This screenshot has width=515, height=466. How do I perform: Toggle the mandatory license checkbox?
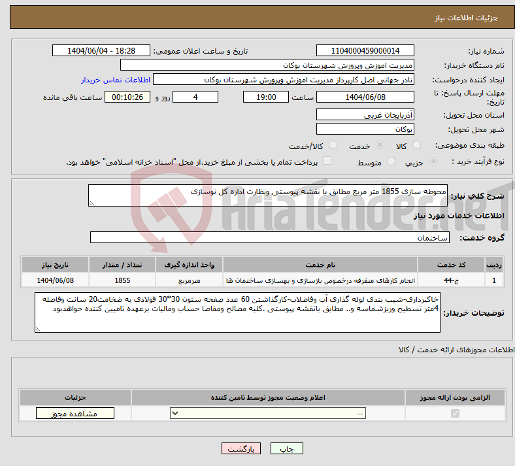click(455, 413)
